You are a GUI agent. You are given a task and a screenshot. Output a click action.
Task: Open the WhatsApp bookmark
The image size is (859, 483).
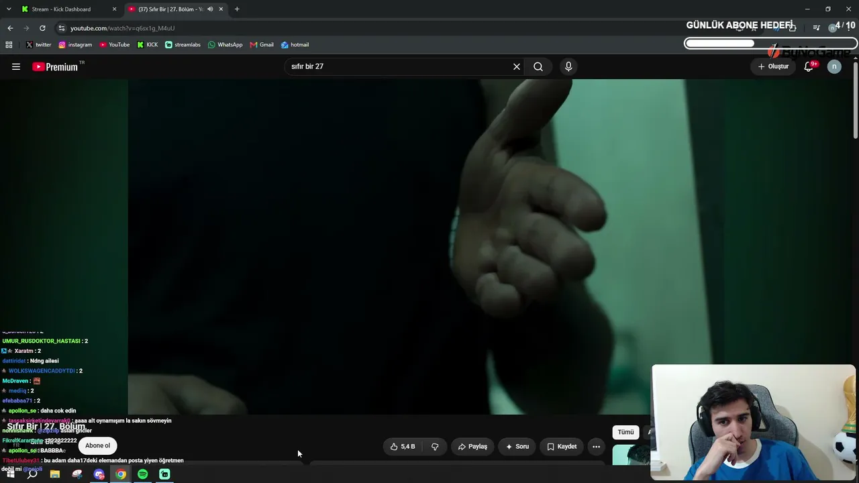pos(225,45)
